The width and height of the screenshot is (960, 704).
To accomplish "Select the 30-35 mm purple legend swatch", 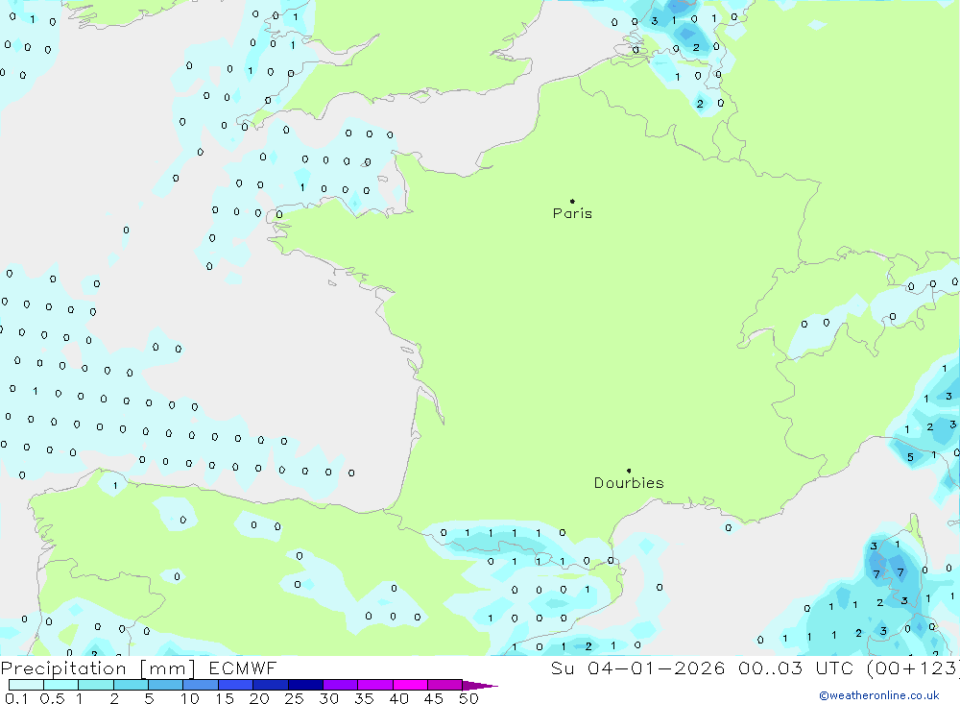I will tap(340, 685).
